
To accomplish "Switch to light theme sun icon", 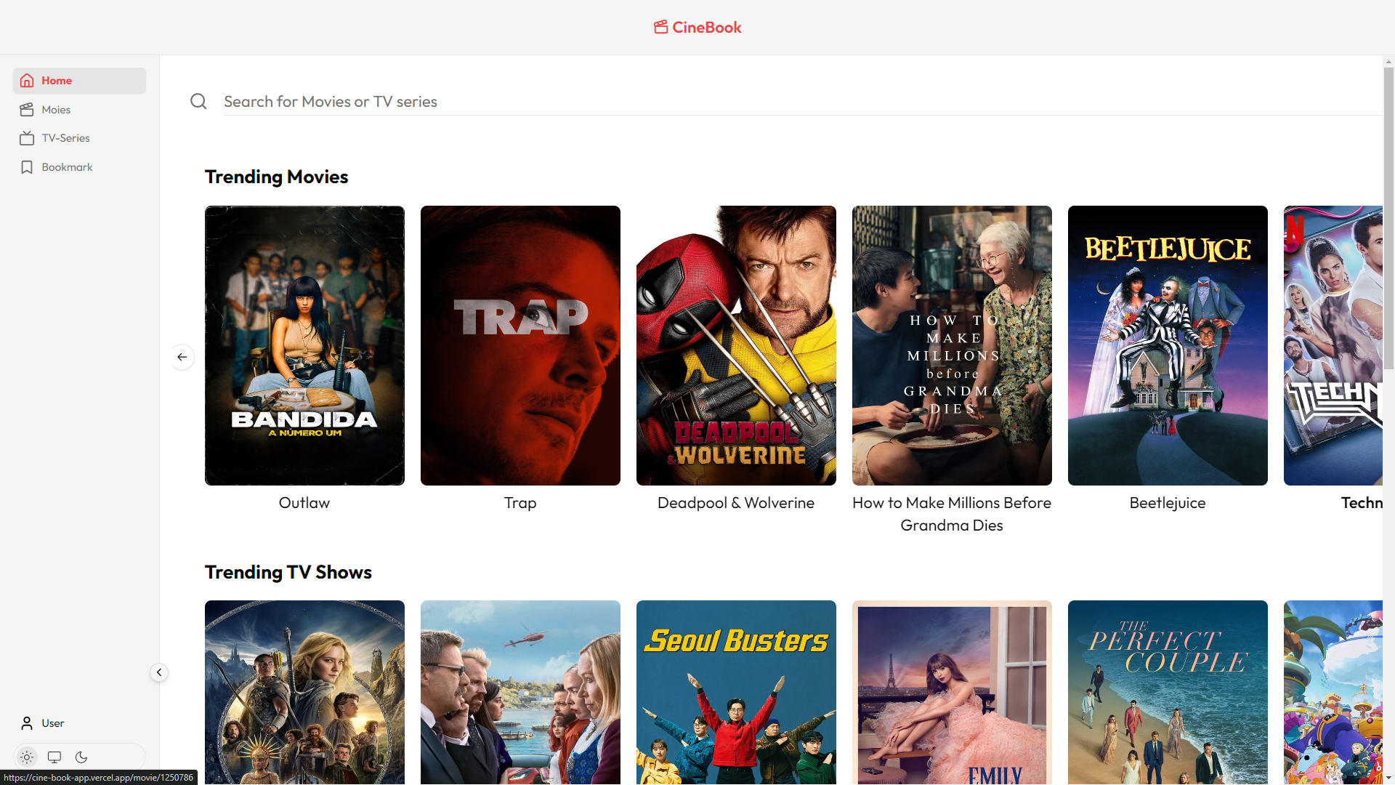I will 27,757.
